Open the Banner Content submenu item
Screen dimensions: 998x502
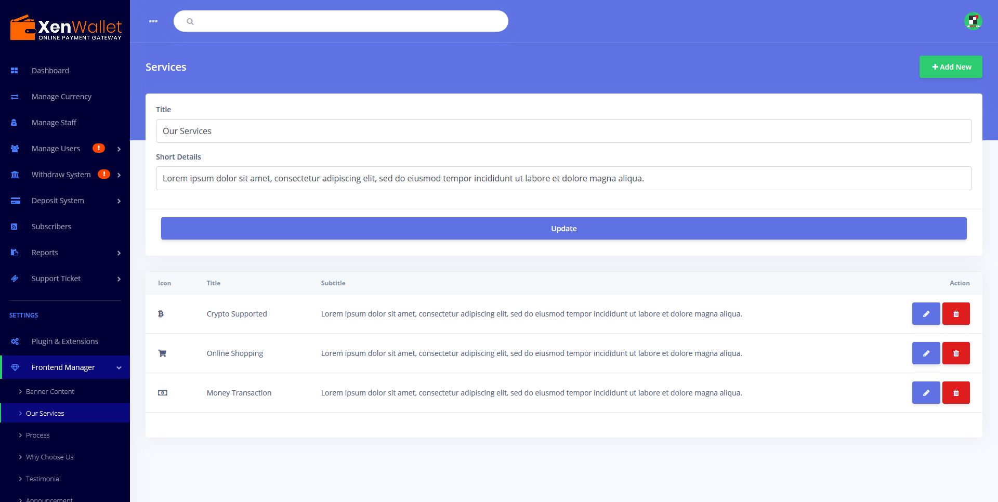coord(50,391)
